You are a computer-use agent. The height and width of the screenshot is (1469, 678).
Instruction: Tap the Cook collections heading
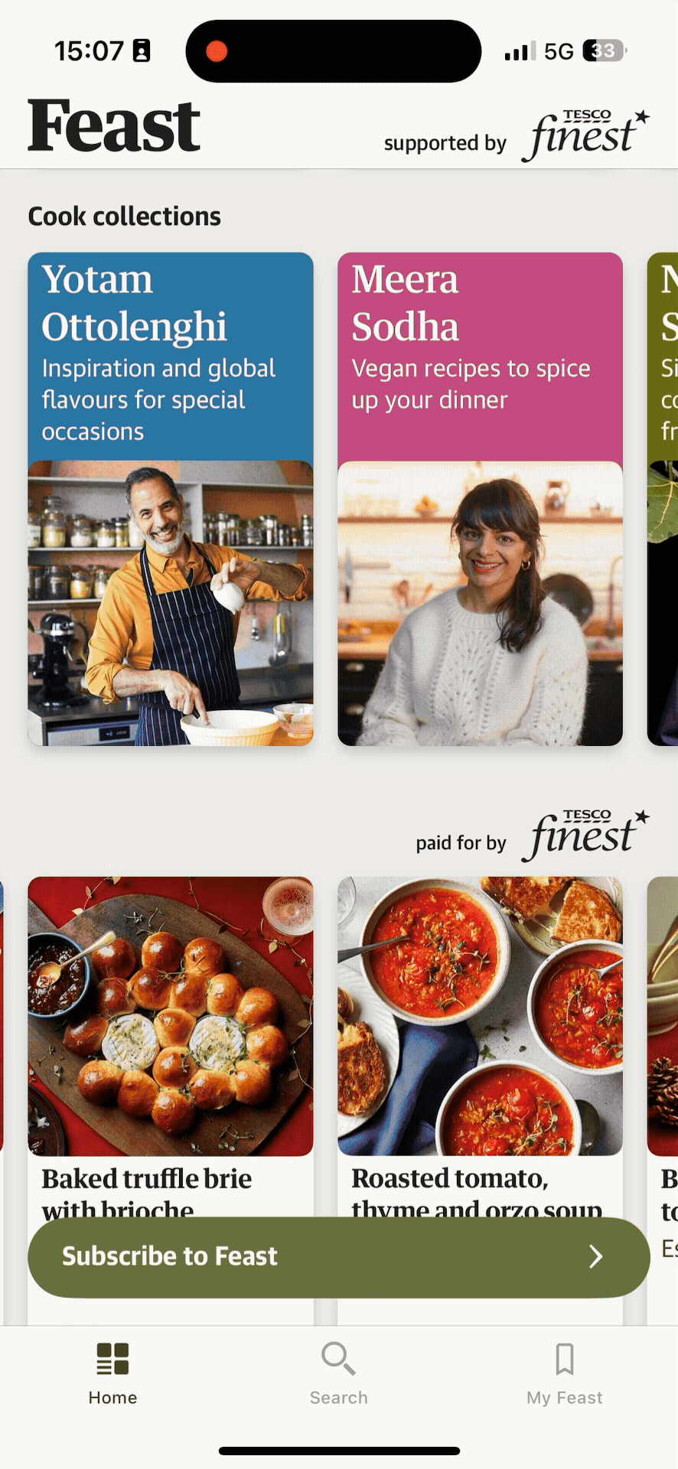(125, 217)
